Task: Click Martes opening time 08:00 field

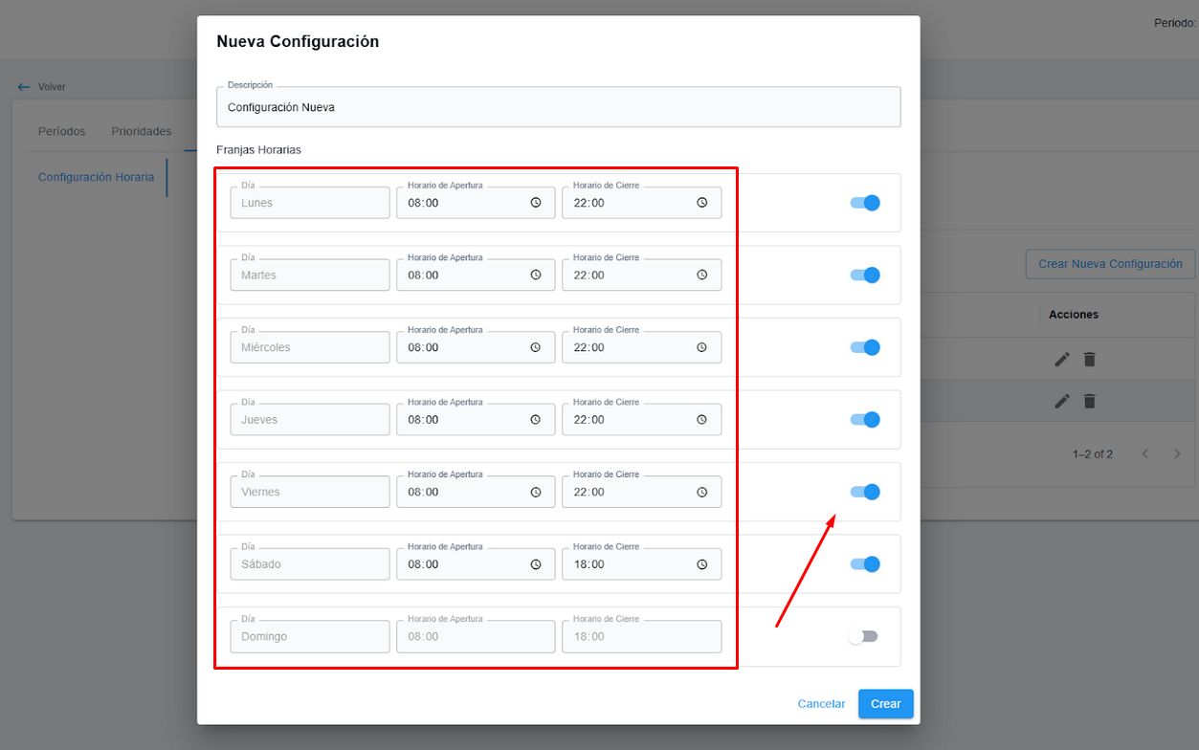Action: pos(476,276)
